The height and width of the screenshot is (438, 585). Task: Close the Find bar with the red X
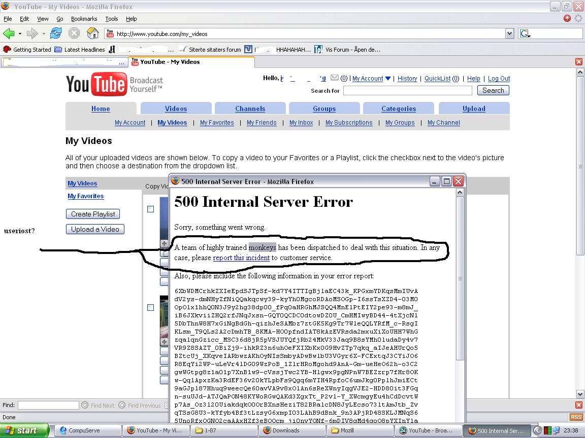(x=579, y=405)
